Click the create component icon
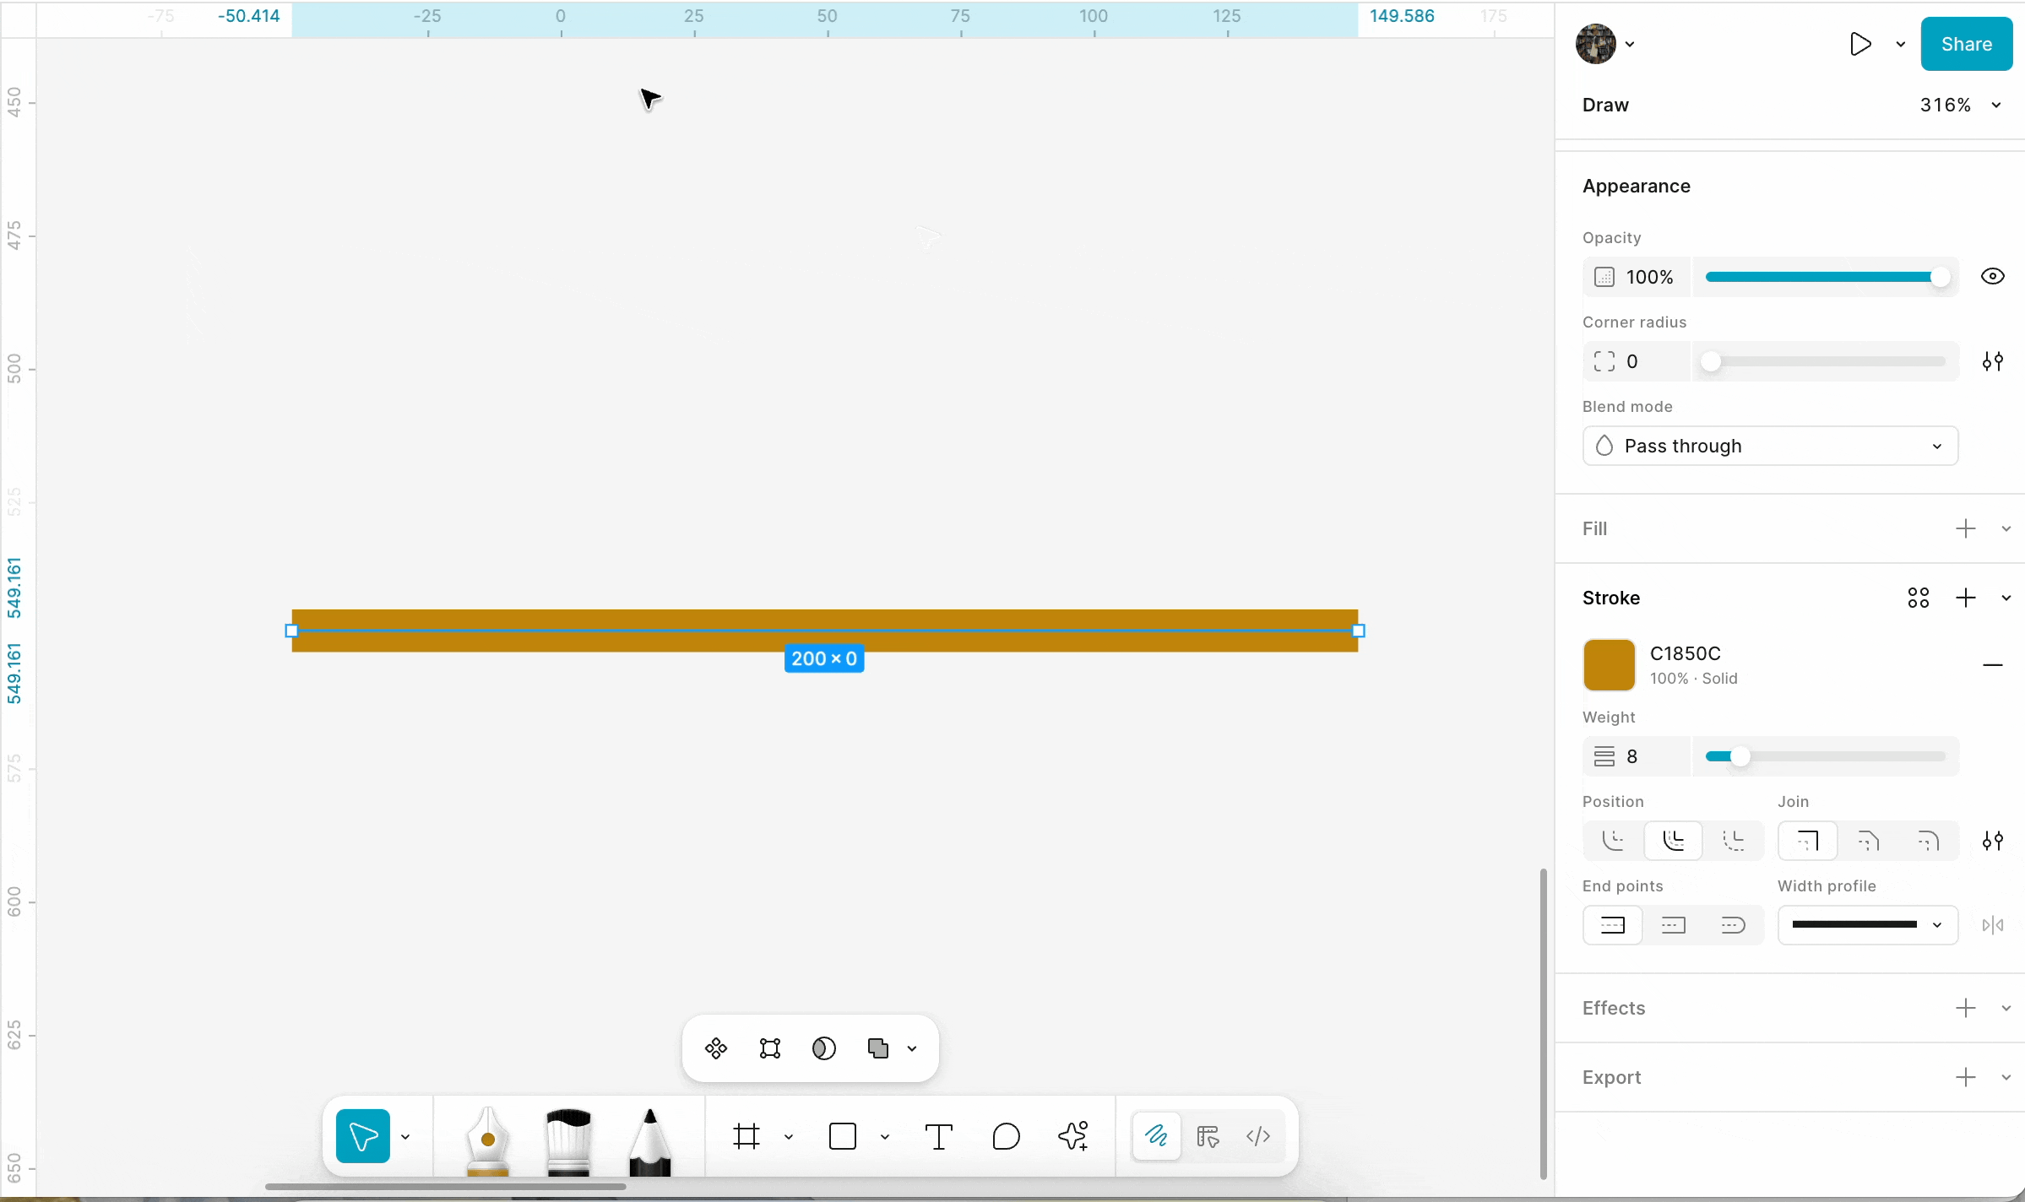Viewport: 2025px width, 1202px height. (x=716, y=1048)
